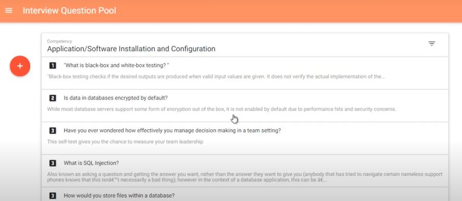Click level badge on black-box testing question
Screen dimensions: 462x201
point(52,65)
